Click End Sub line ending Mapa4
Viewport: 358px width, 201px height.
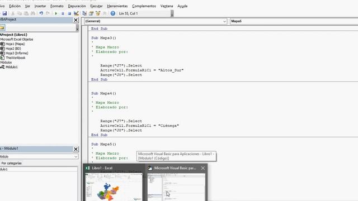click(99, 135)
